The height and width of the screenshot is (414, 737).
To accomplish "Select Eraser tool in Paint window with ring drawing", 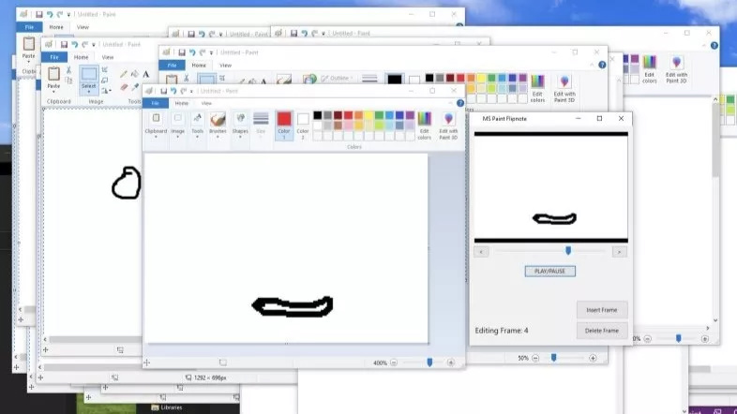I will pos(124,87).
